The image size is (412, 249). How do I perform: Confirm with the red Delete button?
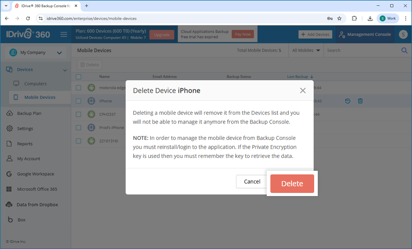coord(292,184)
